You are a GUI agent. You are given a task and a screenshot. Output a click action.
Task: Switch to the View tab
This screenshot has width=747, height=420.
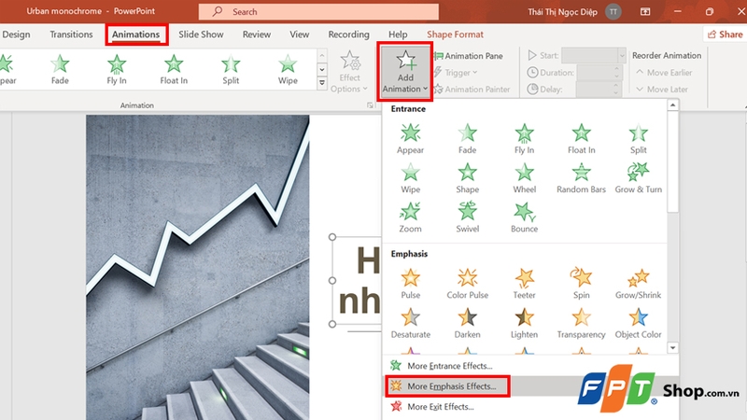point(299,35)
